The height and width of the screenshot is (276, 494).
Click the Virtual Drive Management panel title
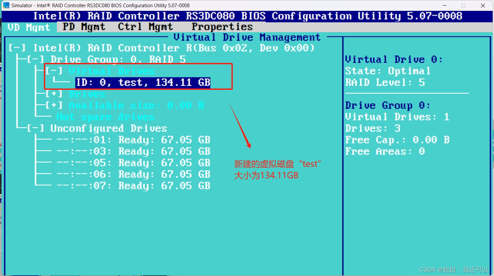point(247,37)
